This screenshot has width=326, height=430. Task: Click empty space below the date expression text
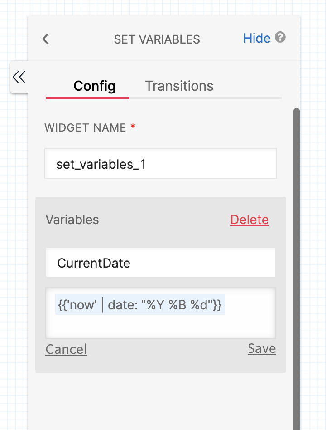(x=161, y=327)
